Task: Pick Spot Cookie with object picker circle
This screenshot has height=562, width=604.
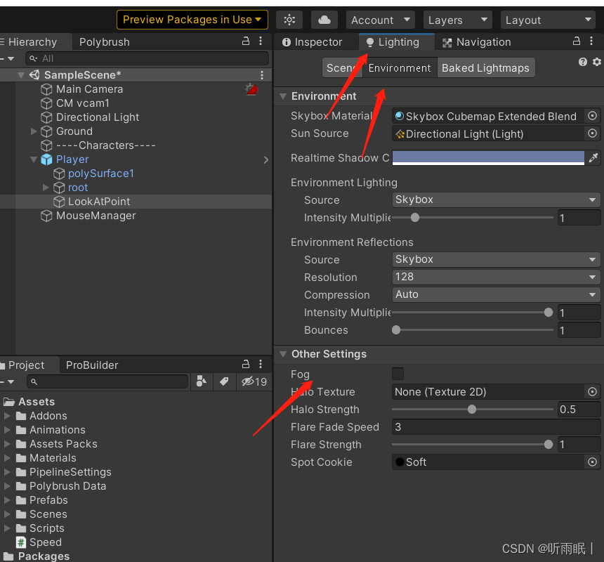Action: 593,462
